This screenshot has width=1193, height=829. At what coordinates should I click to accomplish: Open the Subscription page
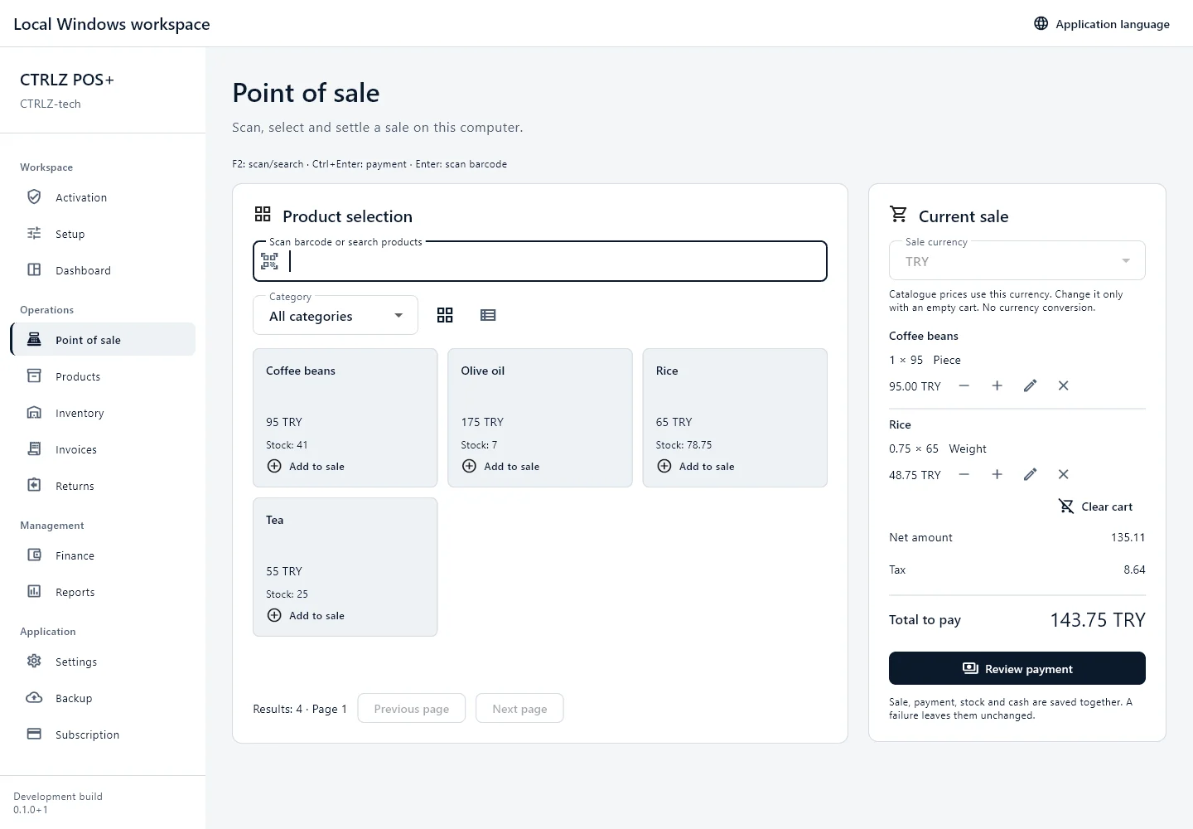click(103, 734)
